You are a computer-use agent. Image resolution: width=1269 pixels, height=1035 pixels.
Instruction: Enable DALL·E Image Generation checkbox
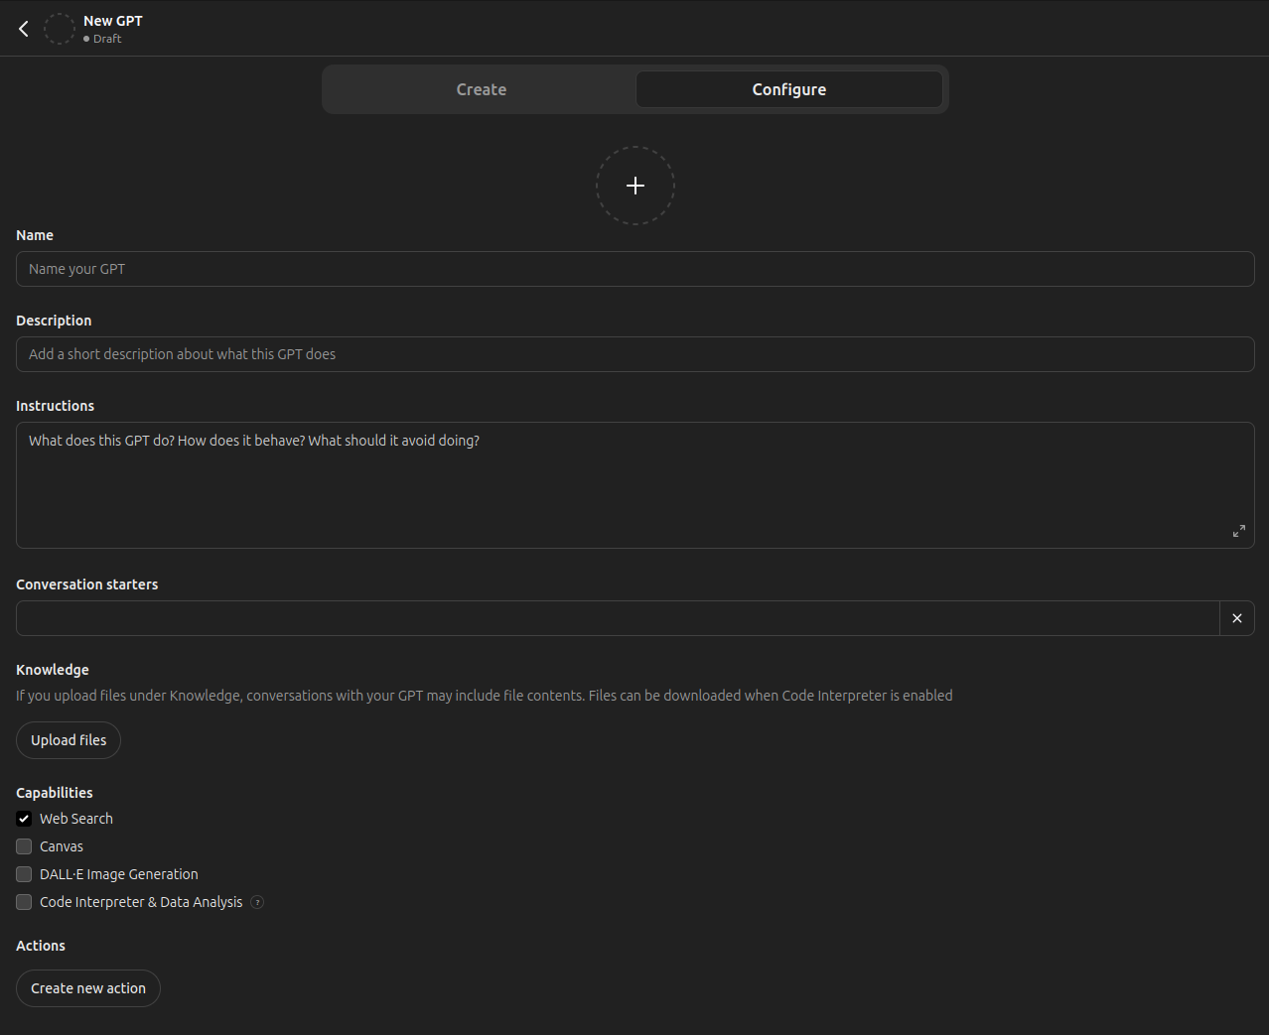[24, 874]
